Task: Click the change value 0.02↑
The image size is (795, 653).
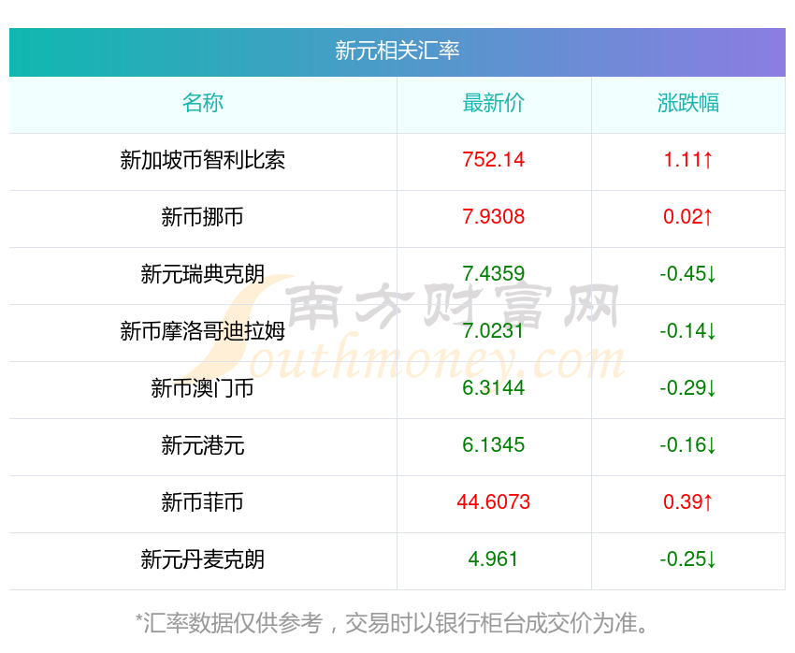Action: pos(688,217)
